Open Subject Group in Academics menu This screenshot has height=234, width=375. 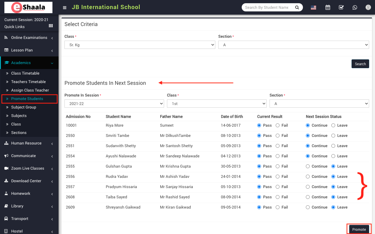click(23, 107)
